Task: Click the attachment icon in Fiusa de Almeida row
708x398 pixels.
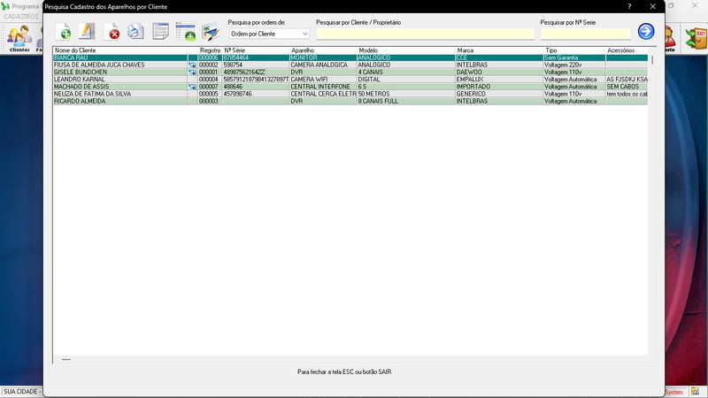Action: 192,65
